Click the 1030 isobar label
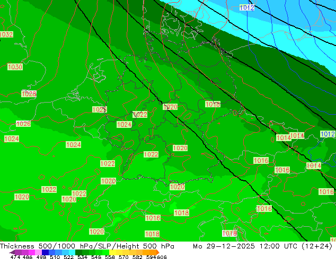This screenshot has height=259, width=336. 15,67
